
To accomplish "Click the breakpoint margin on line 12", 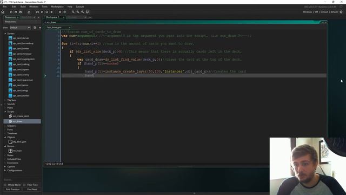I will click(x=45, y=76).
